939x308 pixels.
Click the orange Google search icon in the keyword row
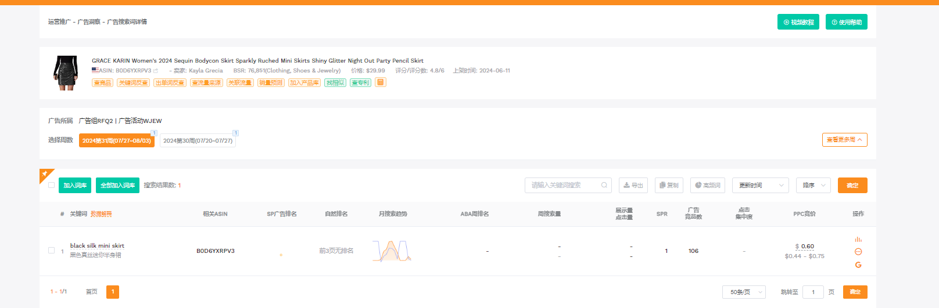[x=858, y=265]
